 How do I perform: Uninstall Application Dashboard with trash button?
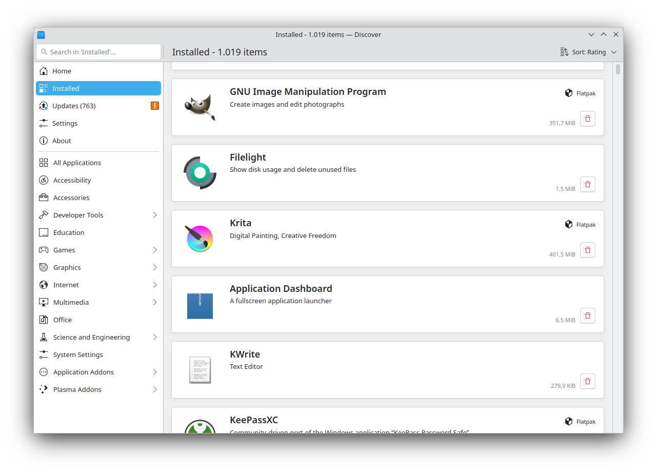click(x=588, y=316)
